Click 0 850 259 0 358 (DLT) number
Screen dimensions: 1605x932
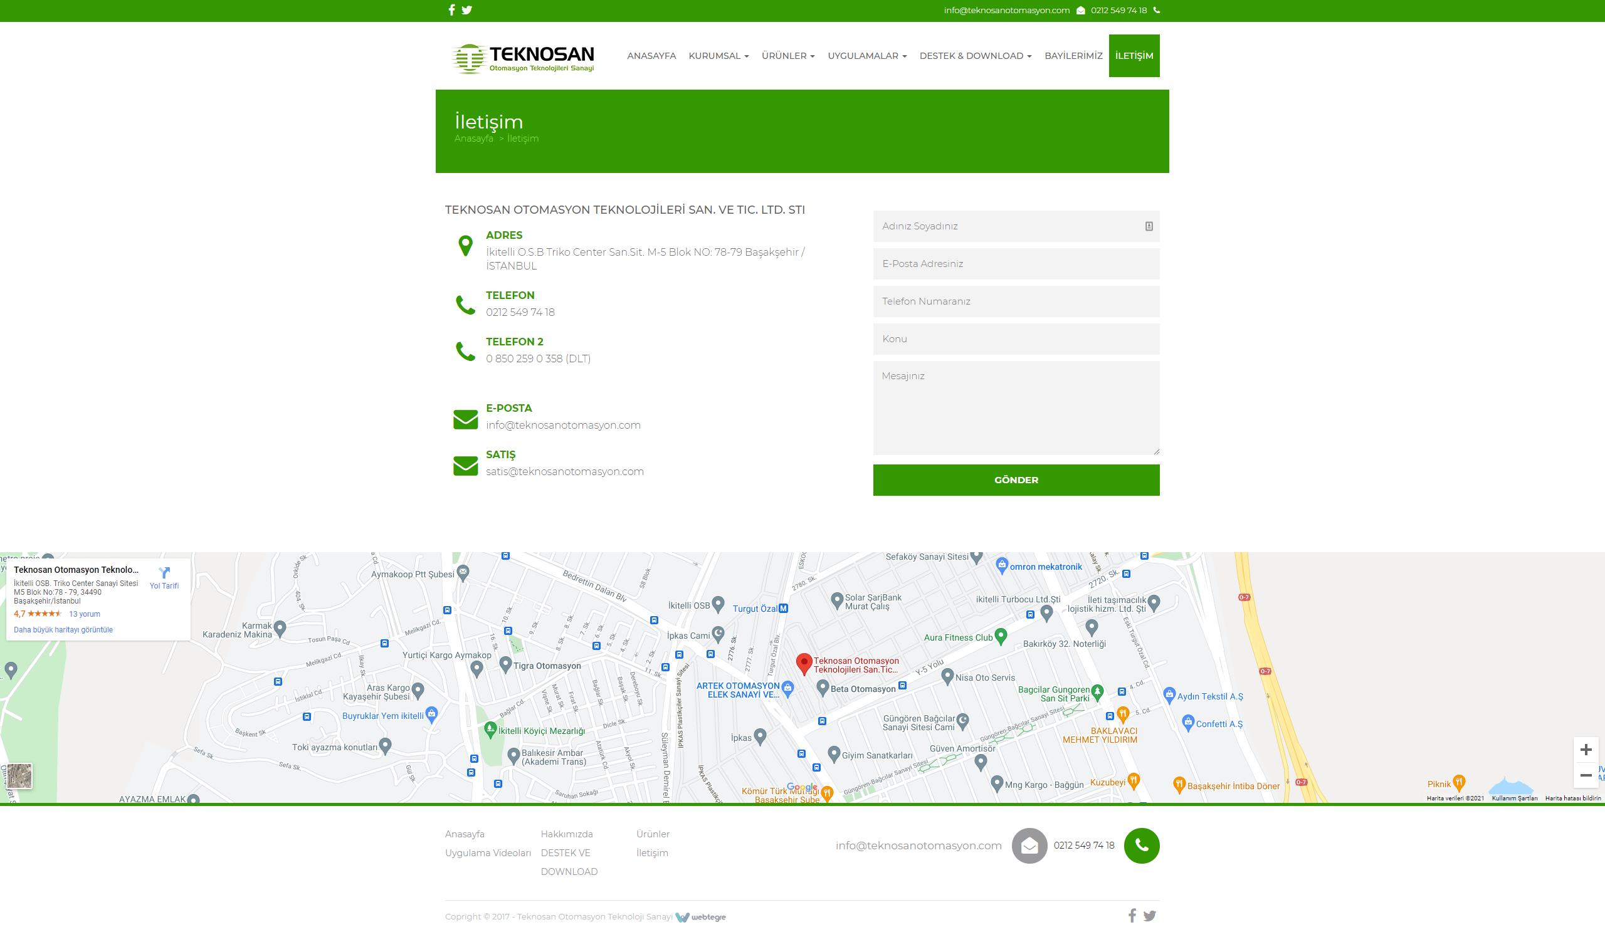point(538,359)
